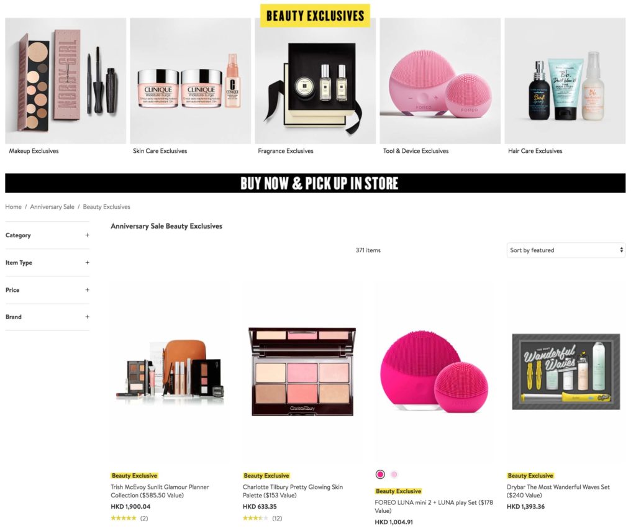Select the light pink FOREO color swatch
Screen dimensions: 636x531
click(x=394, y=474)
